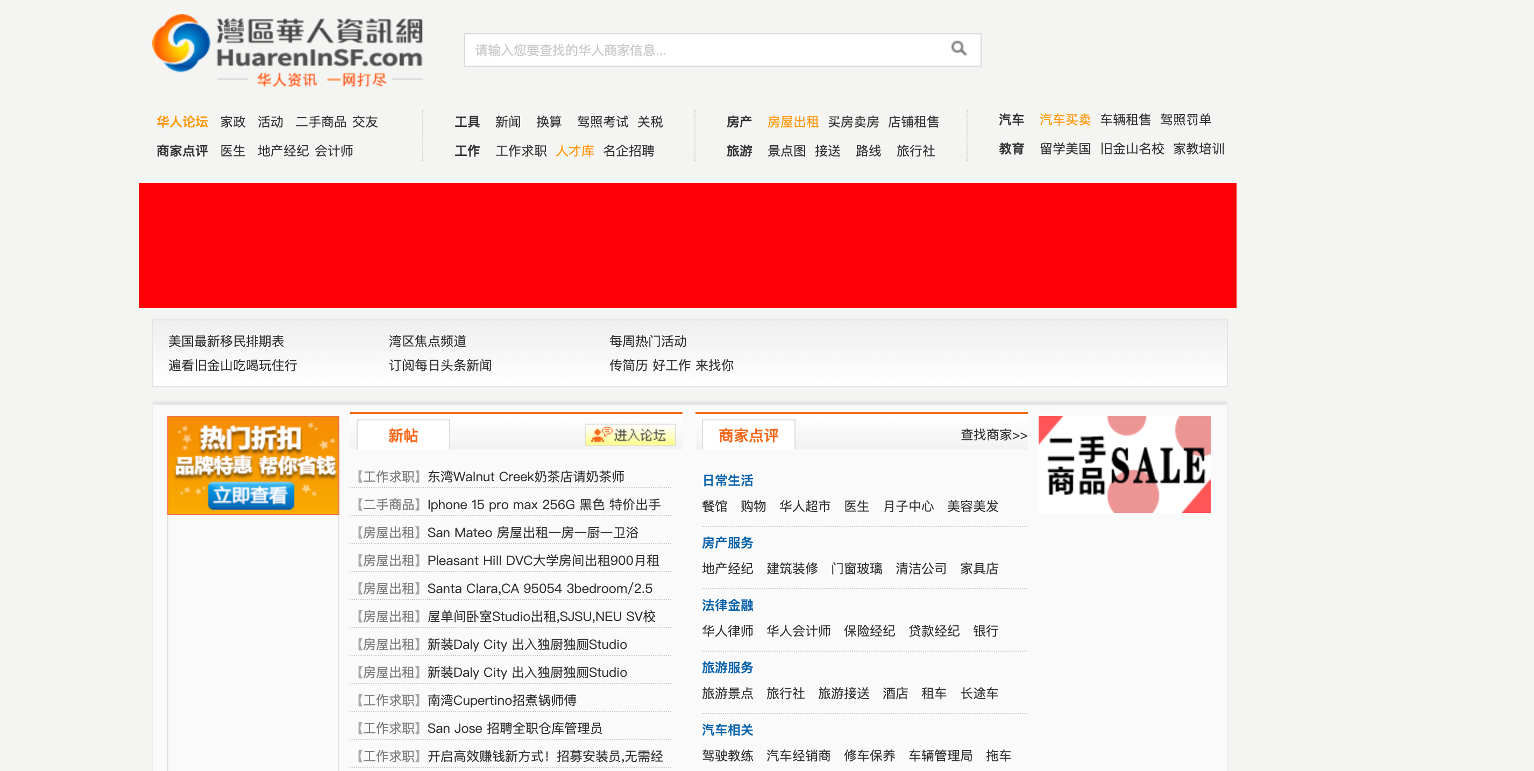Open the 二手商品 SALE banner image
Image resolution: width=1534 pixels, height=771 pixels.
pyautogui.click(x=1124, y=465)
